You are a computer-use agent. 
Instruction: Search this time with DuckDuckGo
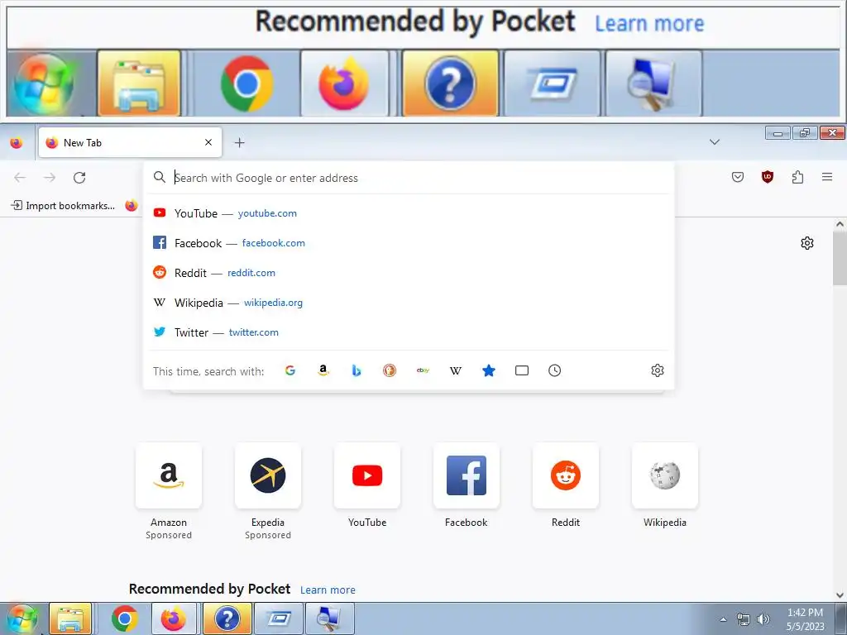point(390,370)
